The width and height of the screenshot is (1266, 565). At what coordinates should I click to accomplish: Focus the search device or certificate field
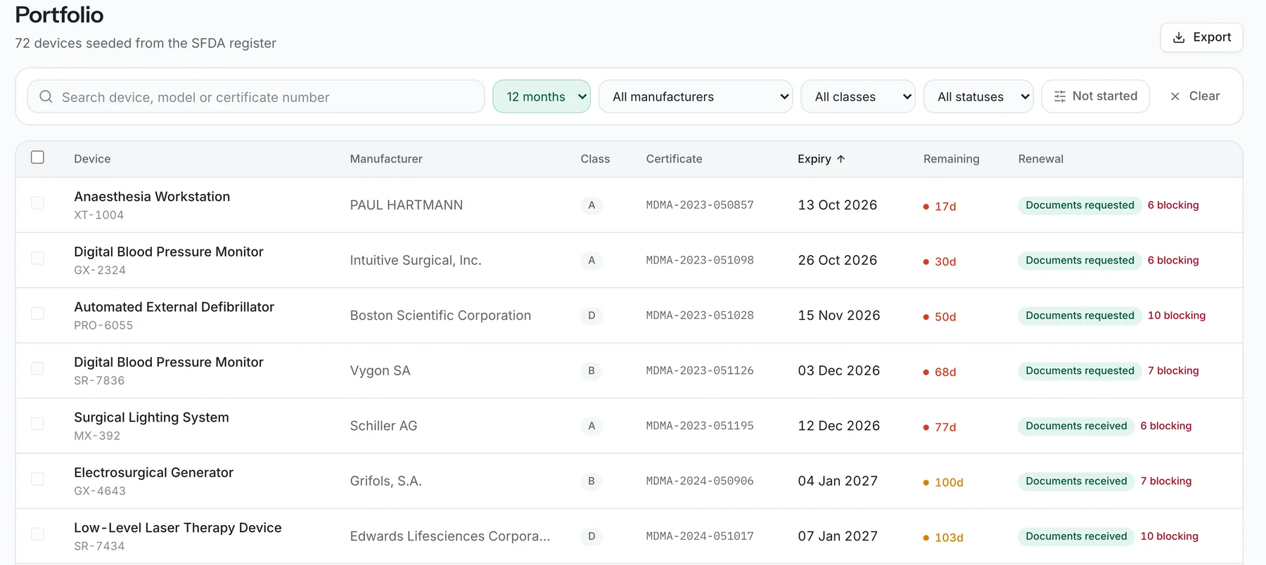click(x=256, y=96)
